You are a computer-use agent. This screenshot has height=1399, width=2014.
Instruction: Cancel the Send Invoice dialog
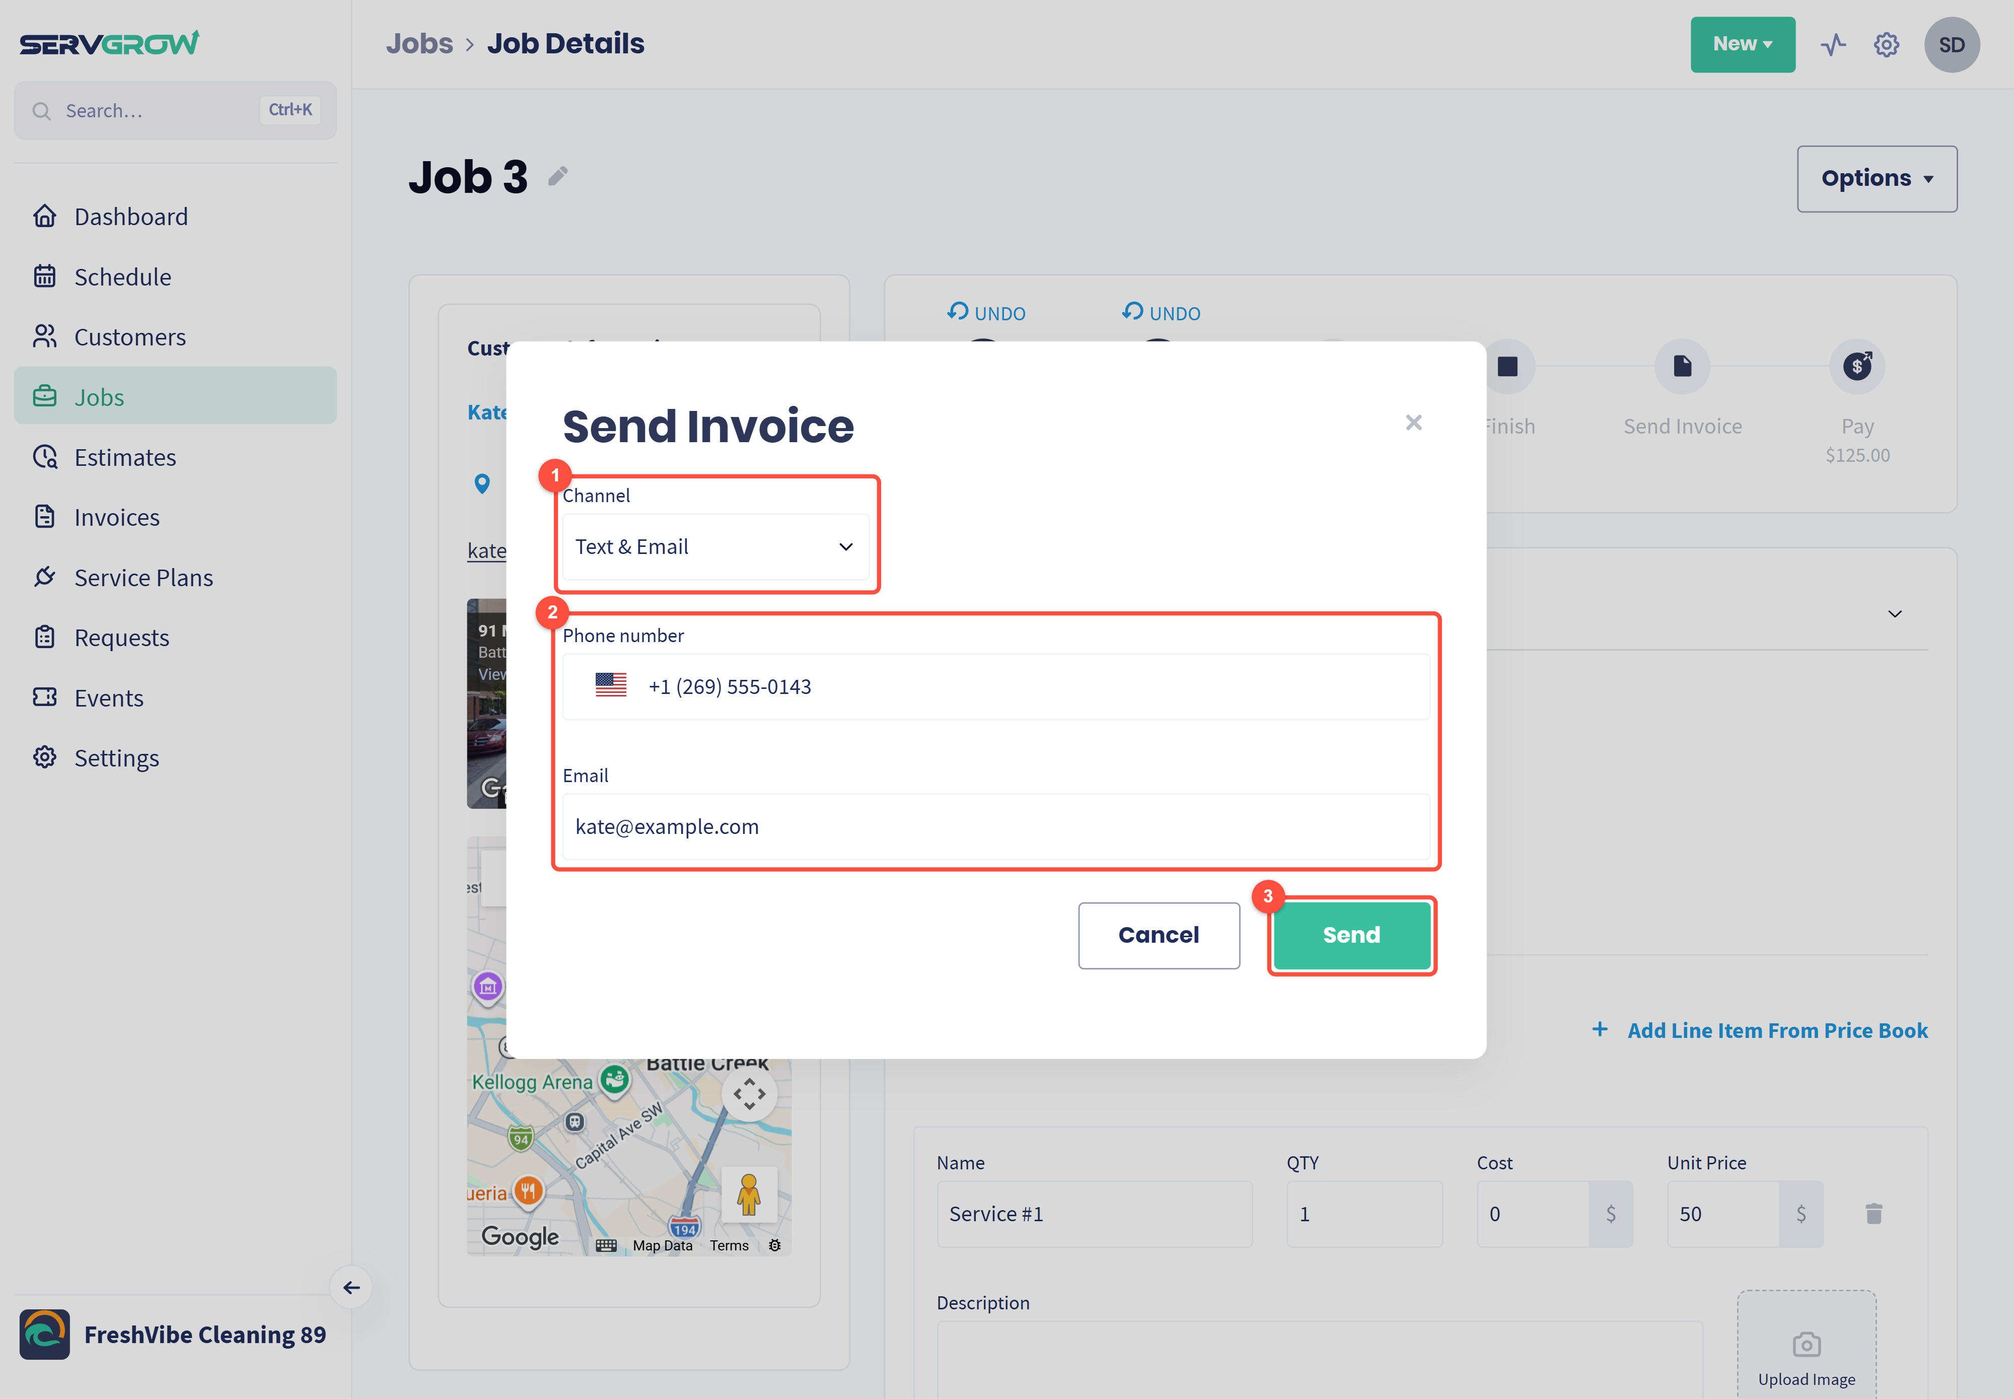pyautogui.click(x=1159, y=935)
